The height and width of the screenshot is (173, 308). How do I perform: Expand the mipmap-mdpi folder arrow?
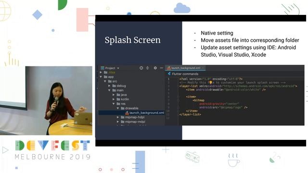[118, 122]
